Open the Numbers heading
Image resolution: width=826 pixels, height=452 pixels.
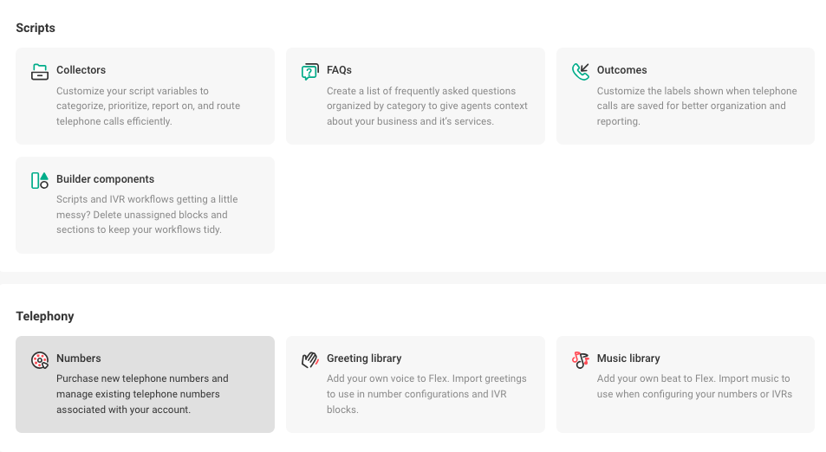coord(79,358)
